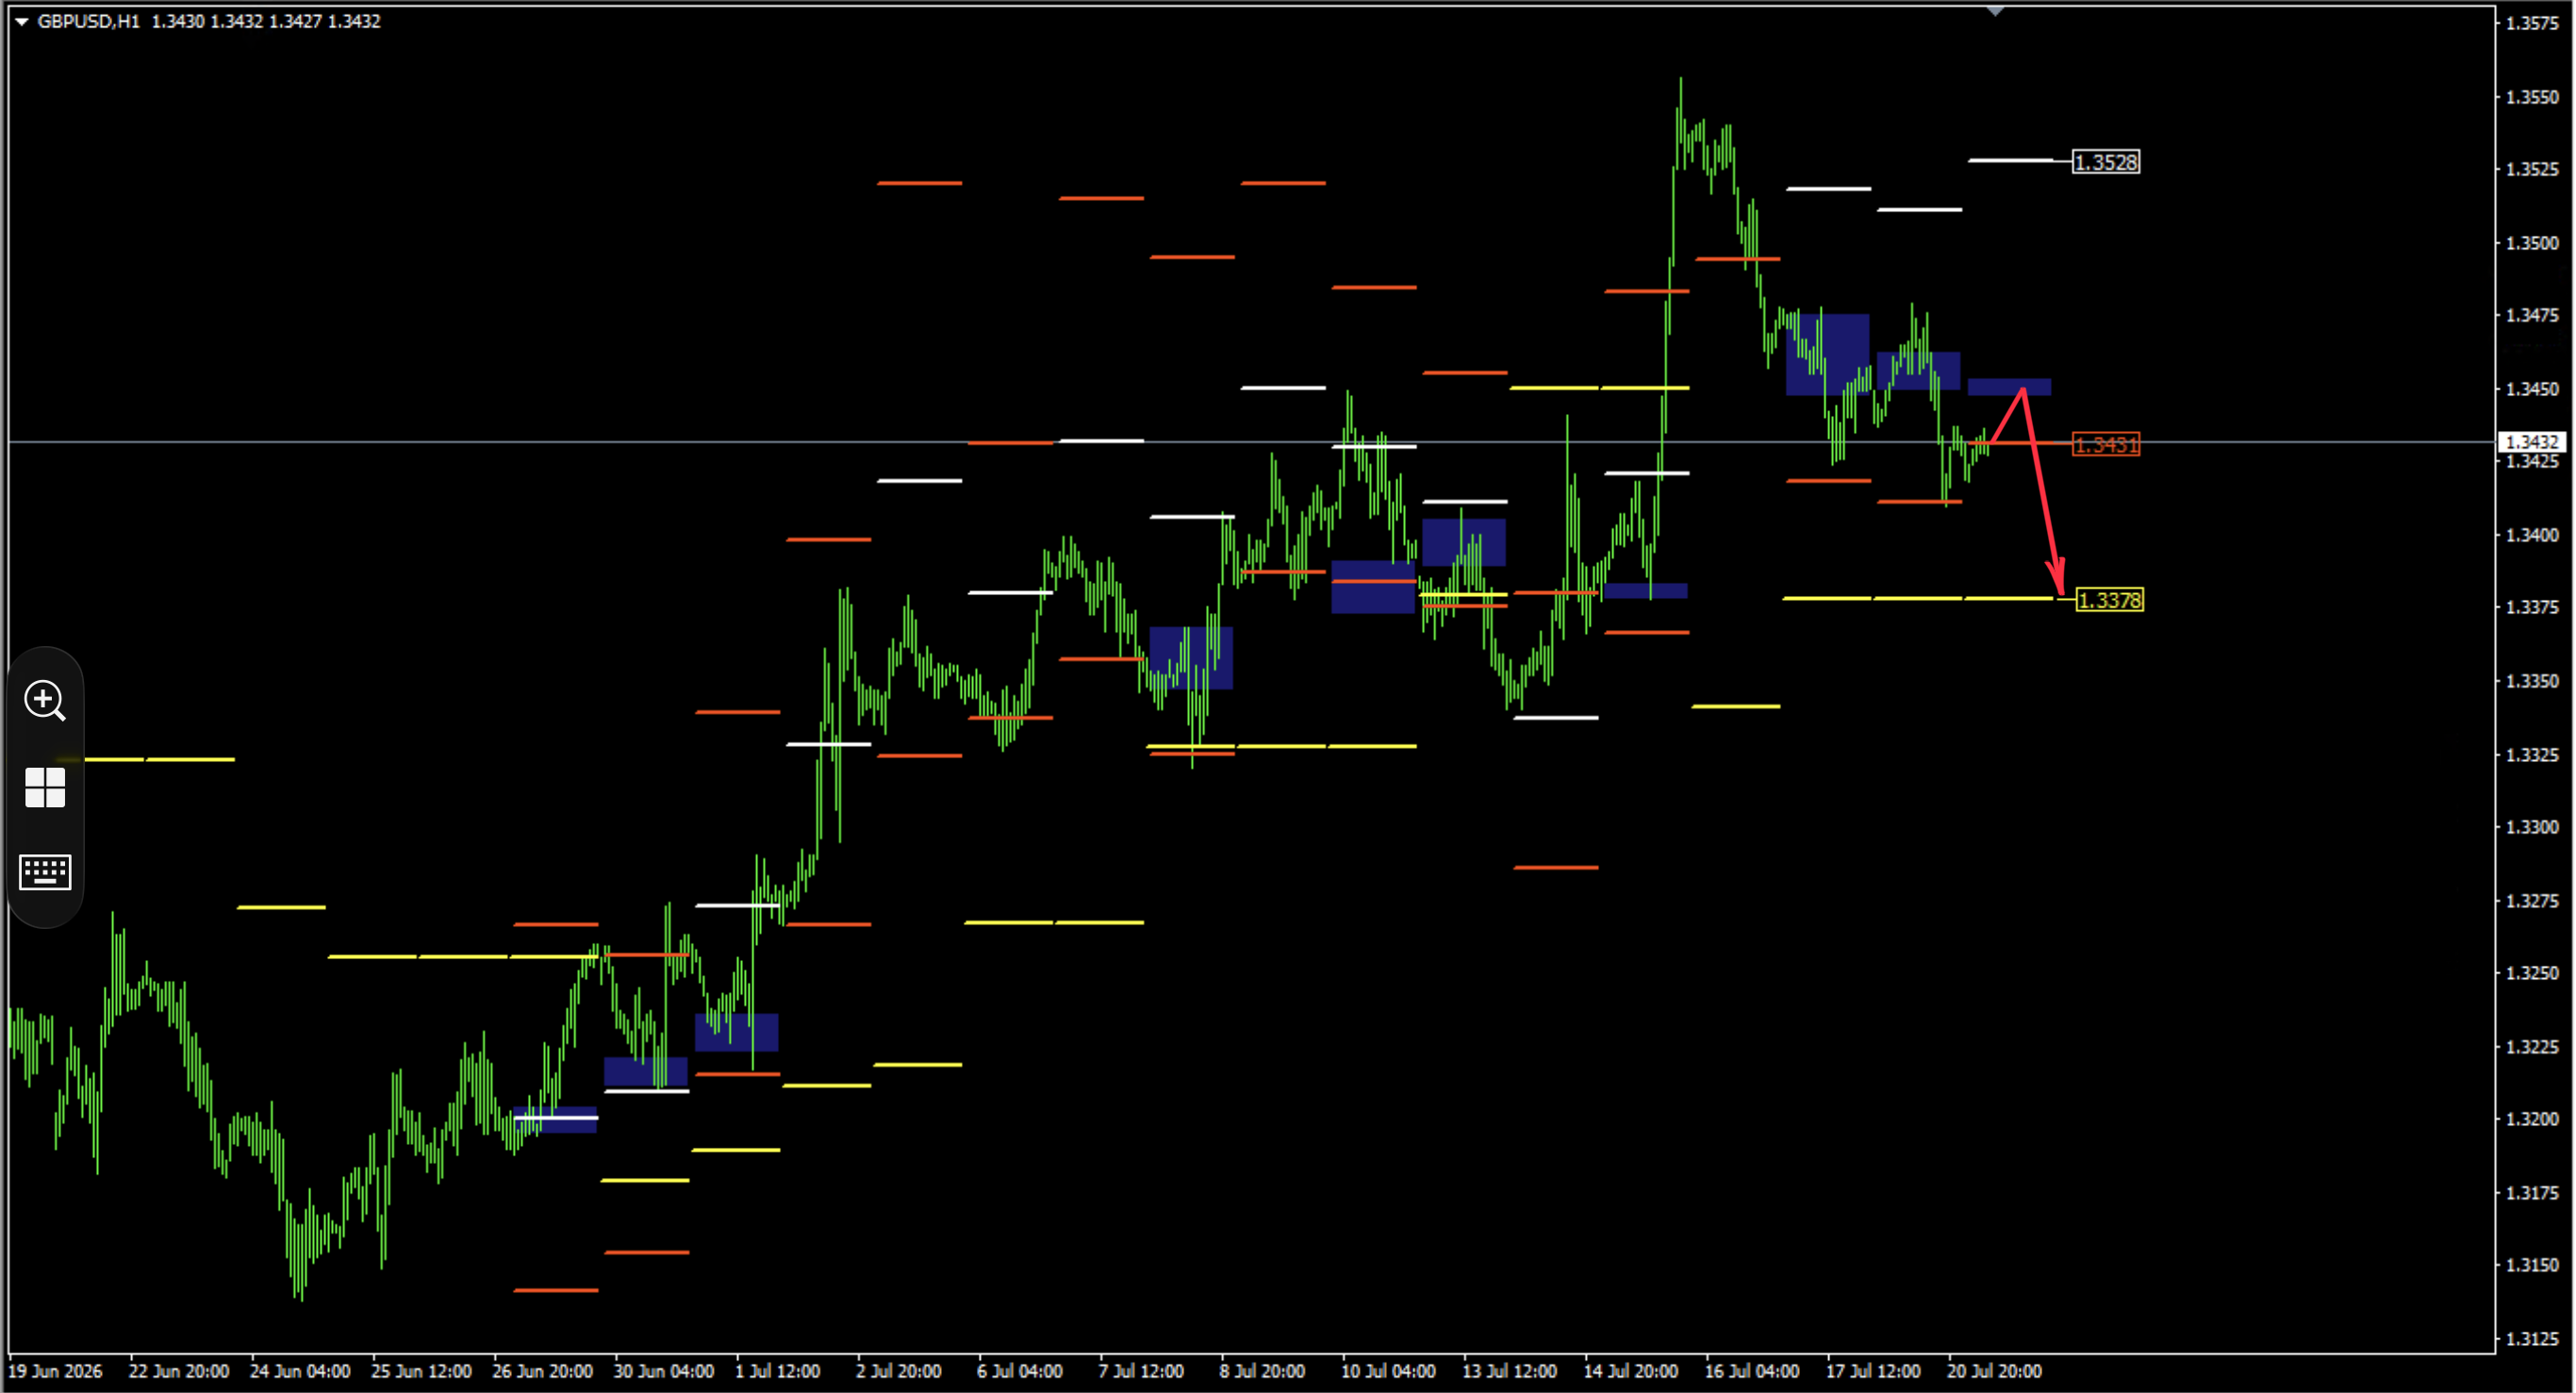This screenshot has height=1393, width=2576.
Task: Click the magnifier zoom-in icon
Action: (45, 700)
